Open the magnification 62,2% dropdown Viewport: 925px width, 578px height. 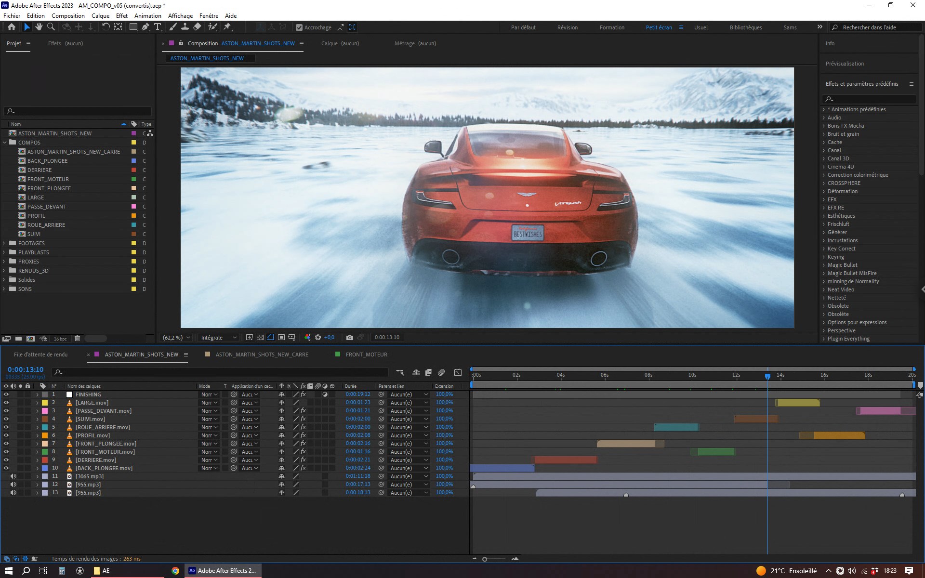coord(176,338)
